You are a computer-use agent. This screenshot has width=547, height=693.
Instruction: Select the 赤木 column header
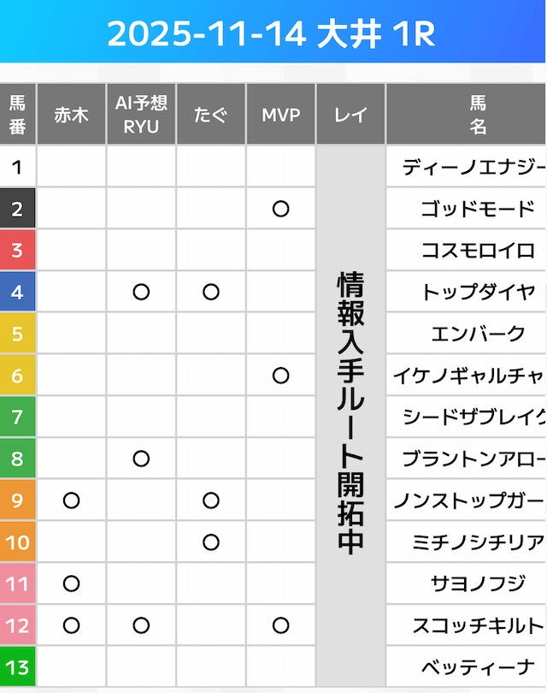point(71,115)
